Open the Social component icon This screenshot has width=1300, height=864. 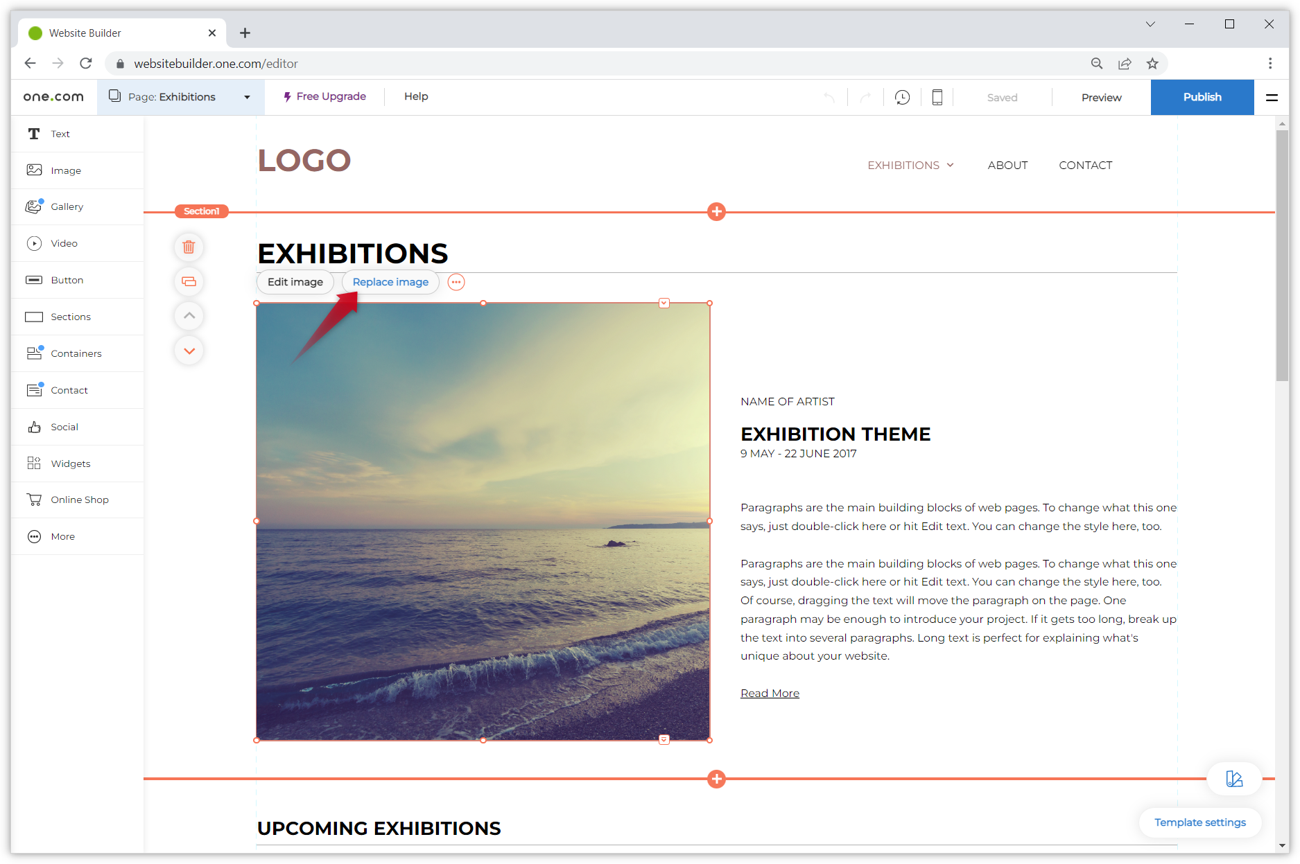34,427
